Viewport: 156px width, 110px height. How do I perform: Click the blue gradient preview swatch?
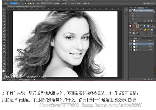[x=13, y=4]
